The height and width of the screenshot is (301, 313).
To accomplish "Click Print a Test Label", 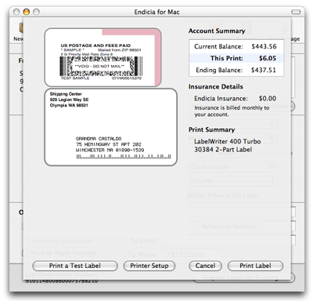I will 75,266.
